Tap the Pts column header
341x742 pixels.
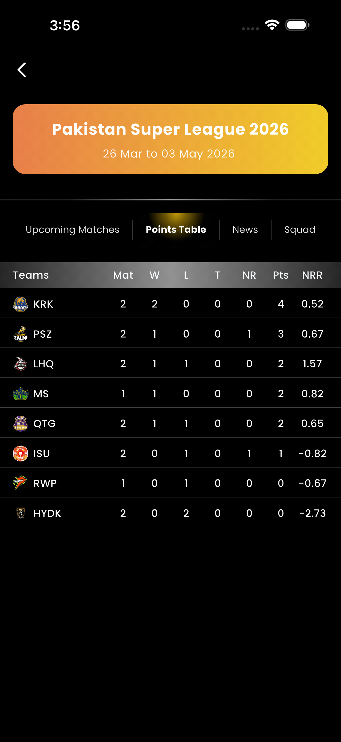tap(281, 275)
